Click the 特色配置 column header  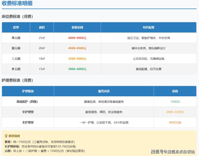148,27
